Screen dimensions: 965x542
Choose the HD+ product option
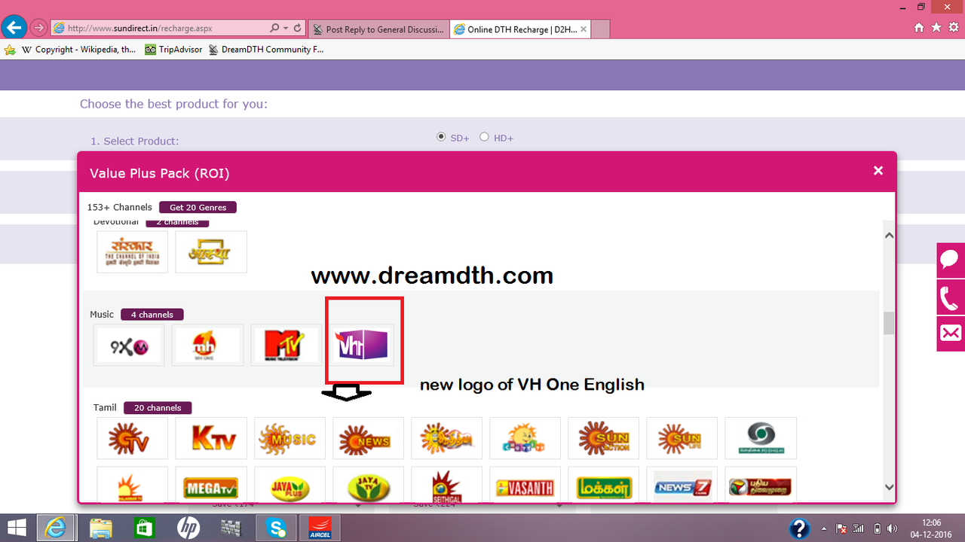coord(484,137)
